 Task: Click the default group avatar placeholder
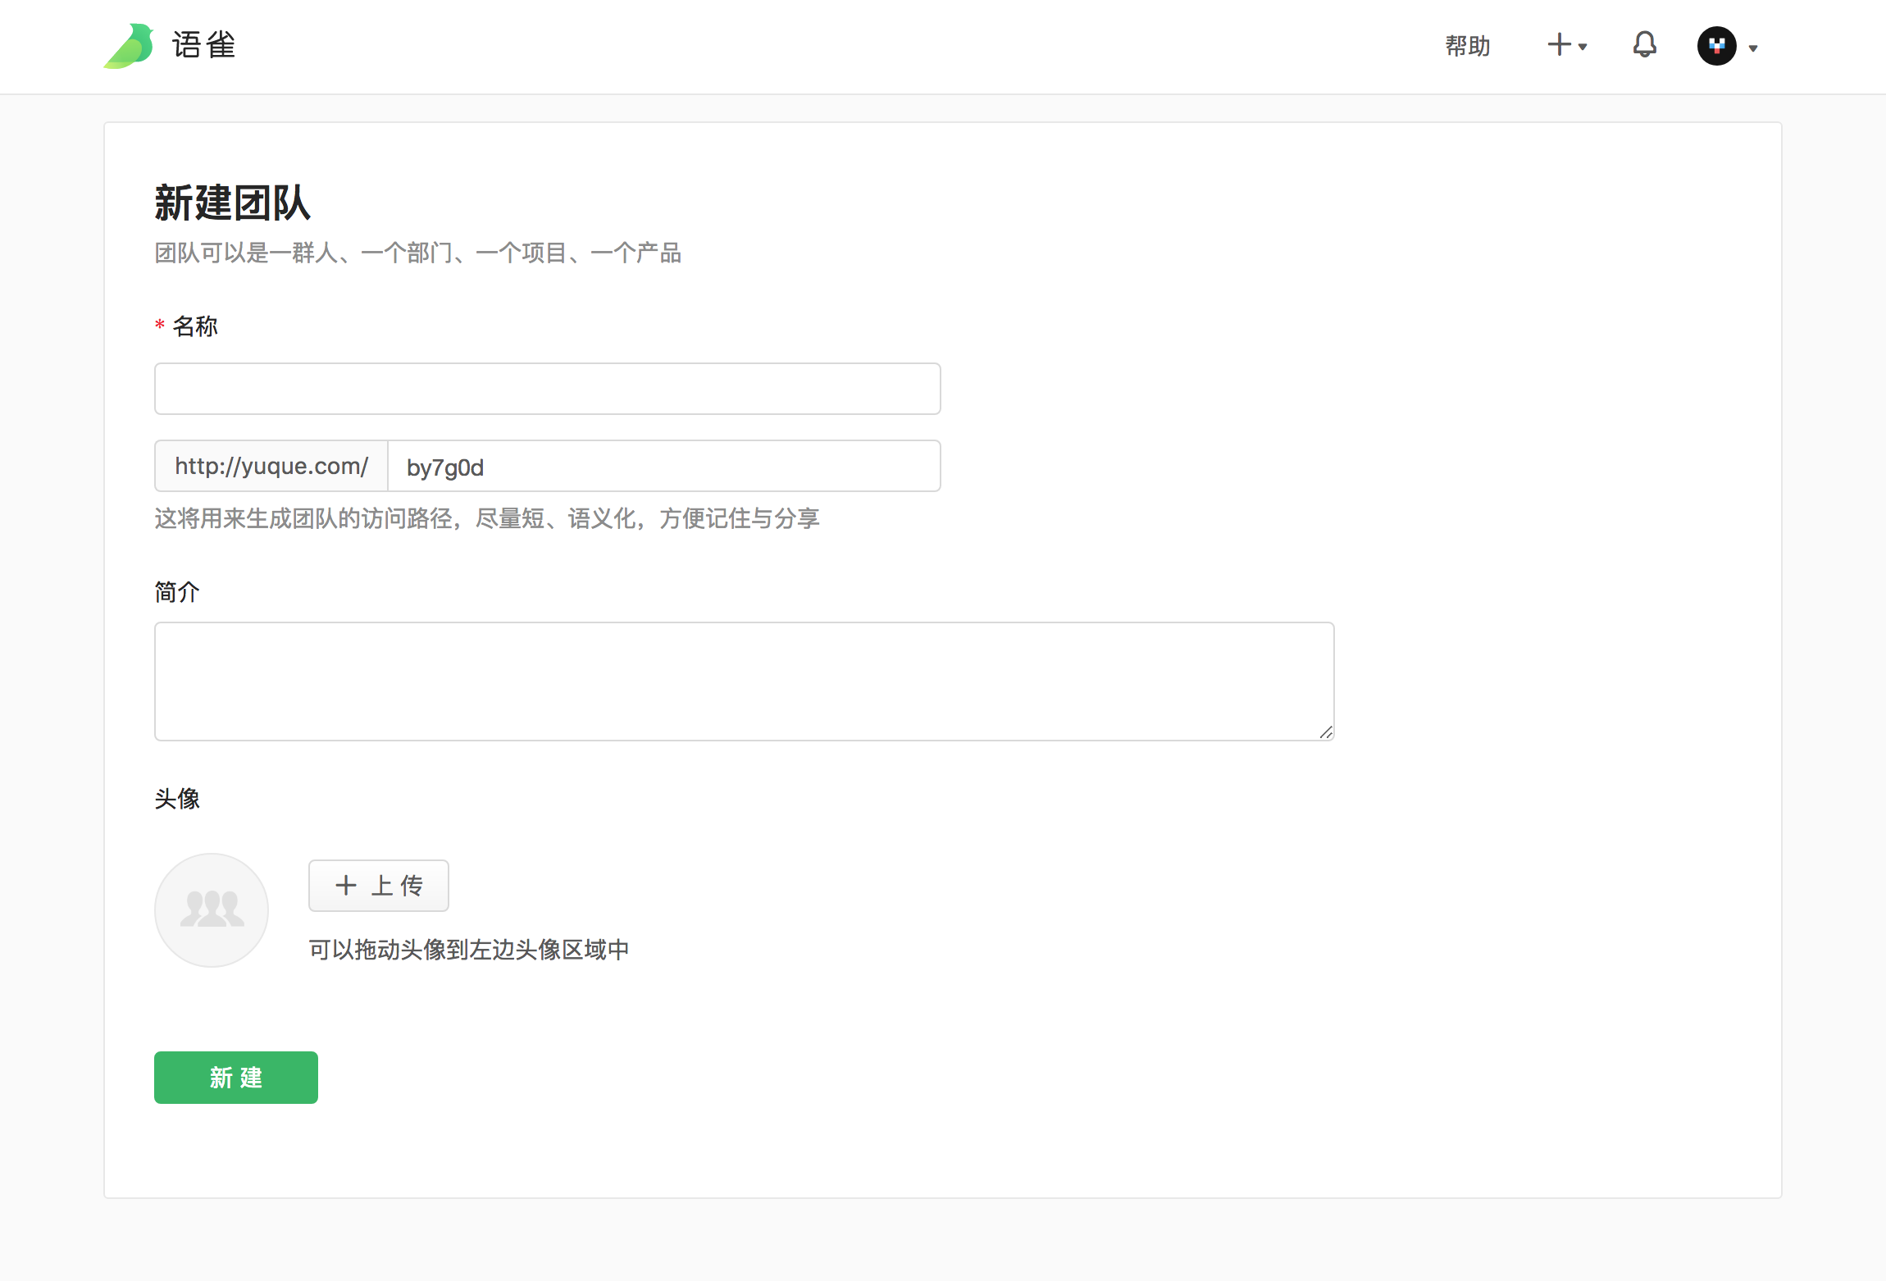pyautogui.click(x=212, y=910)
